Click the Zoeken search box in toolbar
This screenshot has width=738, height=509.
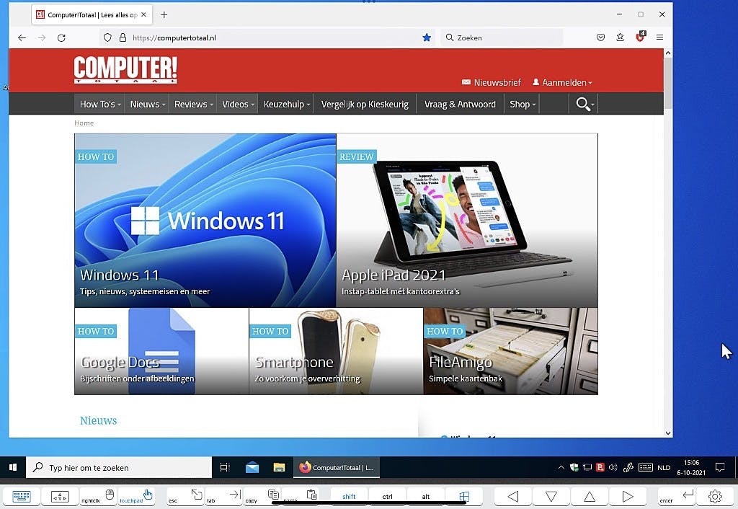(x=502, y=37)
